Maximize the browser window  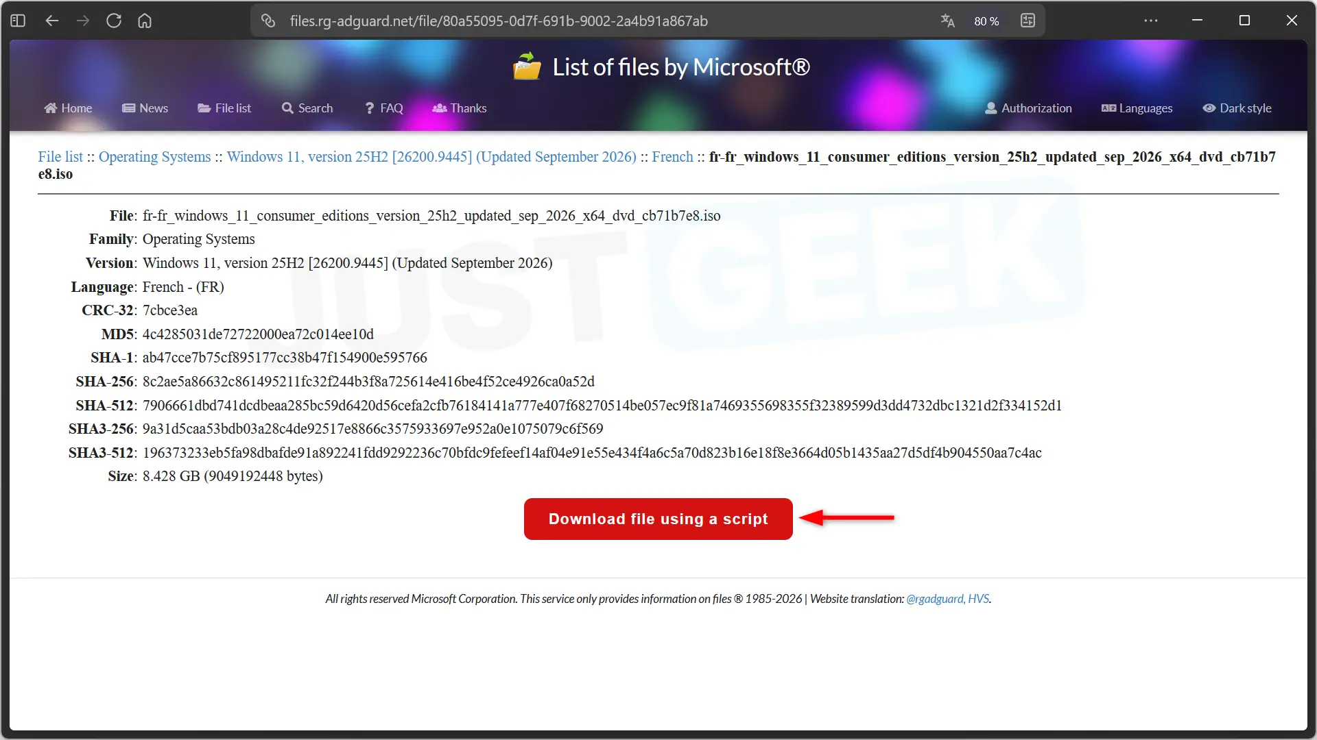pyautogui.click(x=1244, y=21)
